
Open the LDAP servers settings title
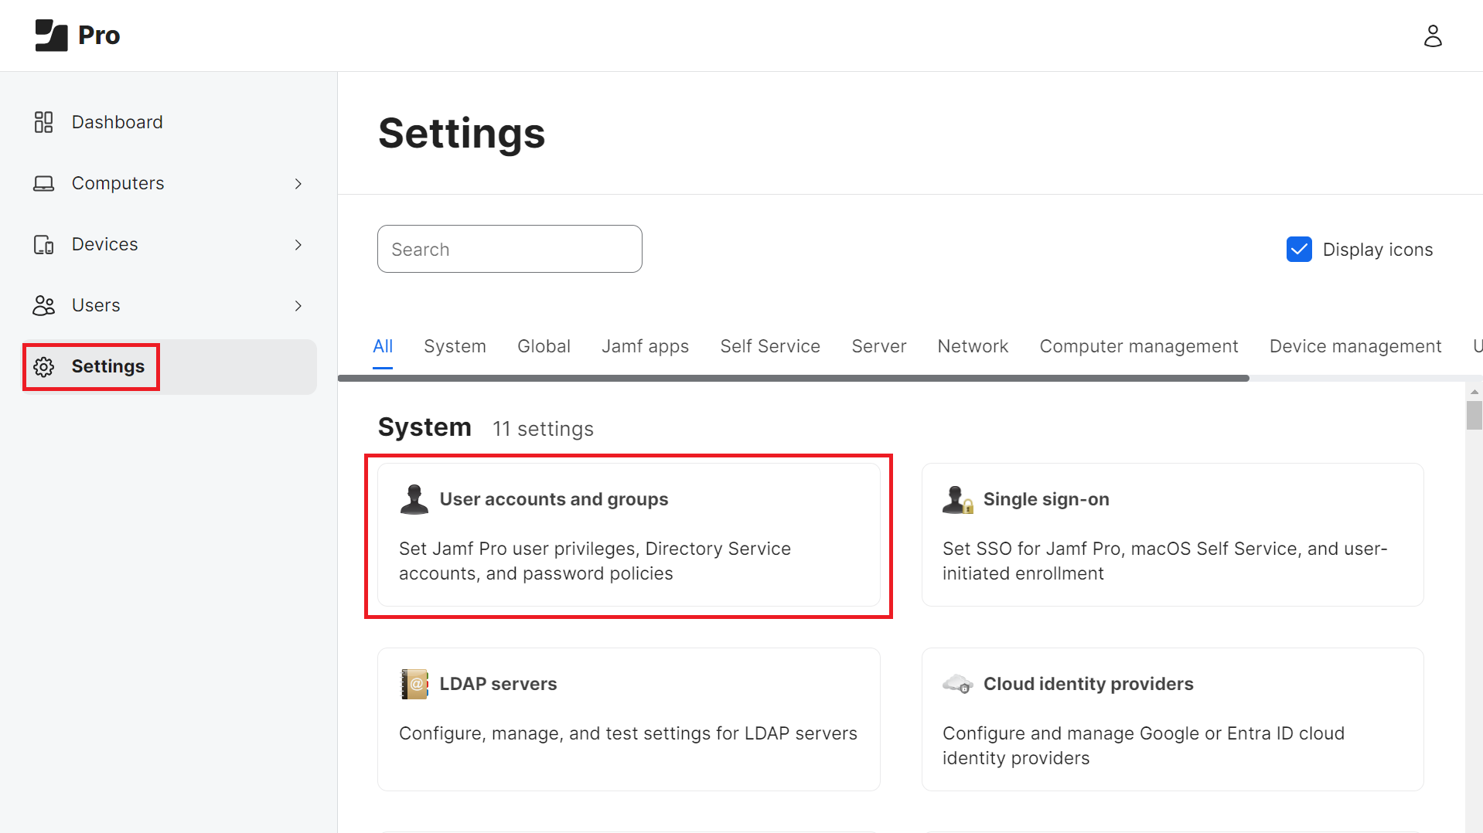pos(498,685)
